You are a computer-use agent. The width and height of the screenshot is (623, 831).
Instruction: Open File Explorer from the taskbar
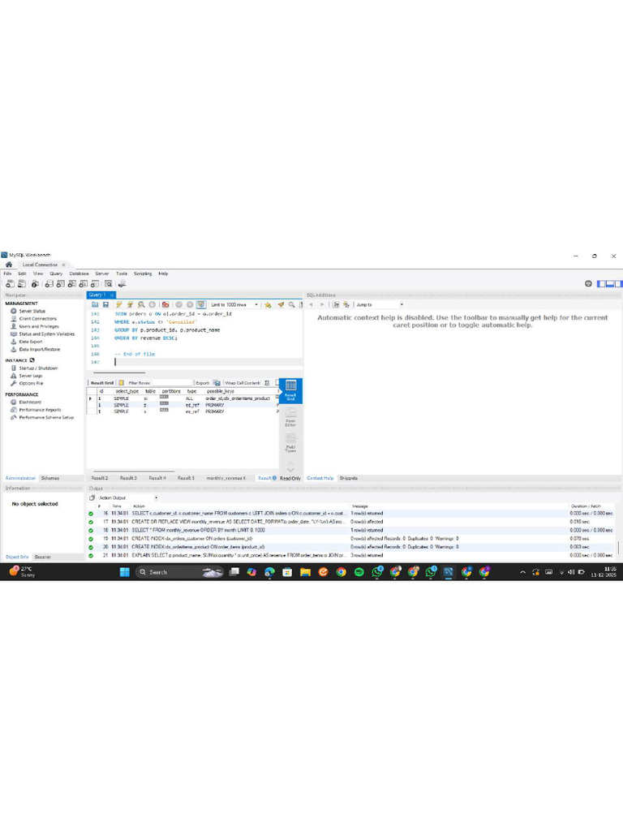[x=305, y=572]
